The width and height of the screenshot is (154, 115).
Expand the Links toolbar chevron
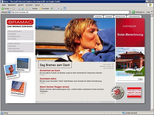click(152, 12)
